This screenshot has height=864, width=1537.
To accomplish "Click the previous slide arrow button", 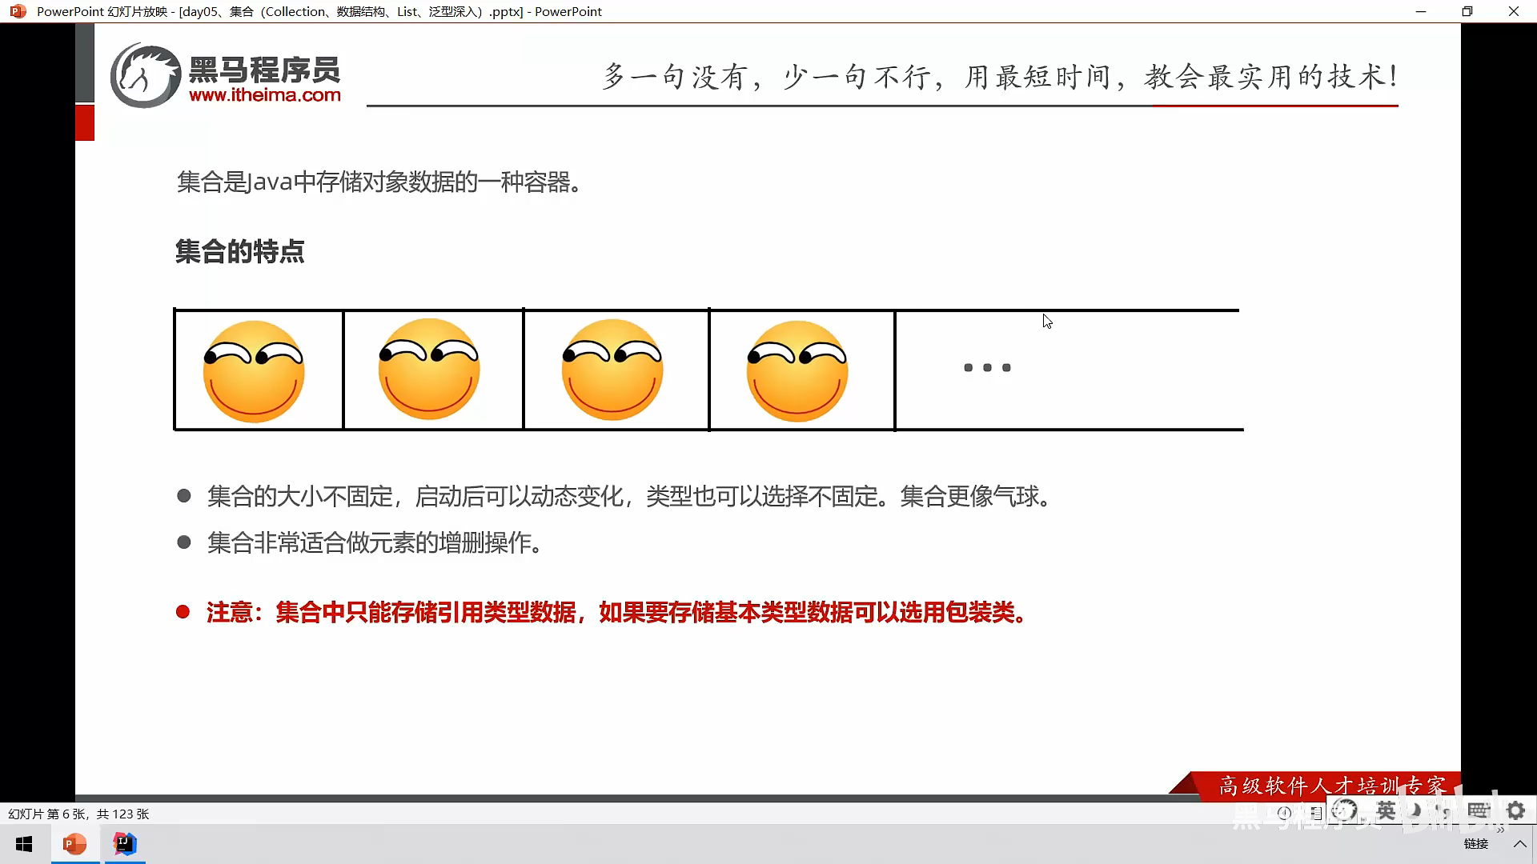I will (1284, 813).
